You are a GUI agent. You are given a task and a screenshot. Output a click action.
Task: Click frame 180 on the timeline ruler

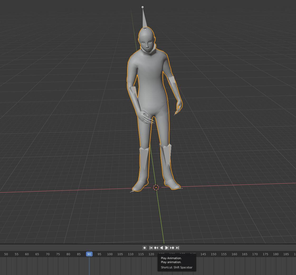(x=276, y=254)
